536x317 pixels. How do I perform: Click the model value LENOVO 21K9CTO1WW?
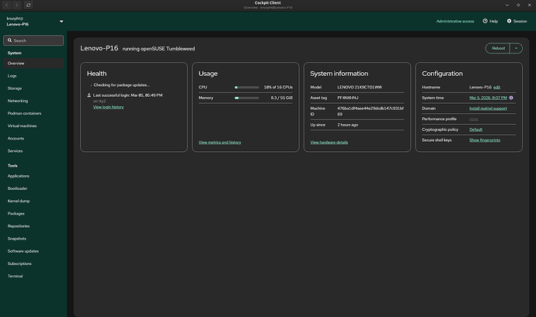[360, 88]
